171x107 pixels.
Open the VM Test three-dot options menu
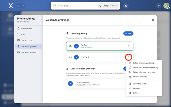tap(129, 46)
